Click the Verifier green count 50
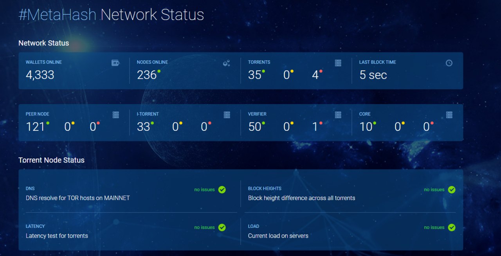The width and height of the screenshot is (501, 256). coord(255,127)
